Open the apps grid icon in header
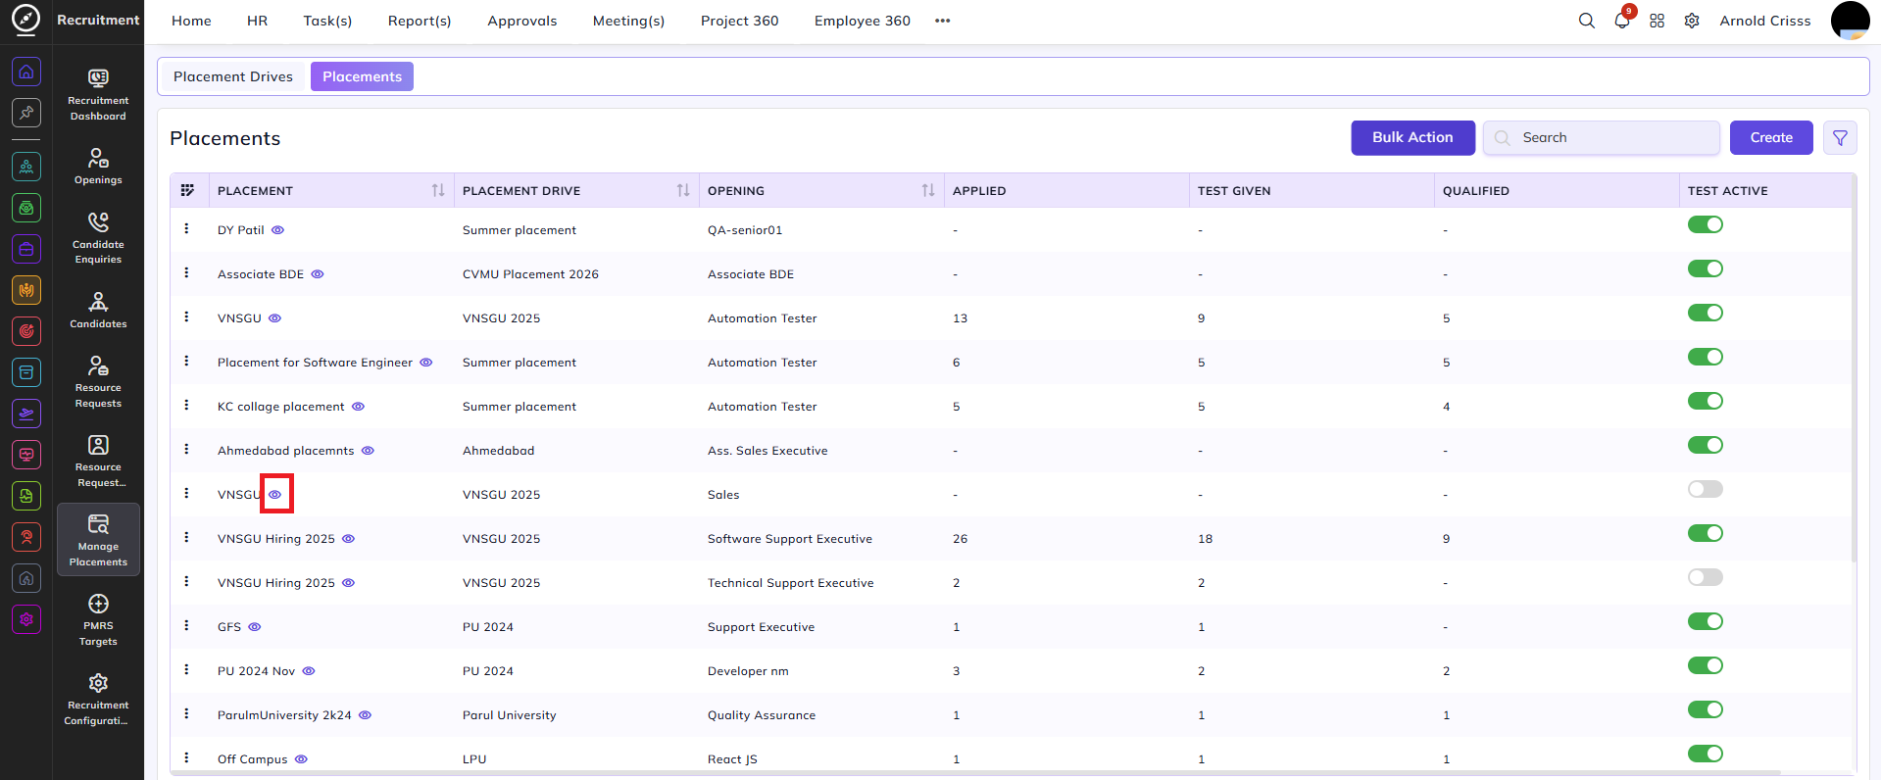This screenshot has height=780, width=1881. [x=1658, y=21]
